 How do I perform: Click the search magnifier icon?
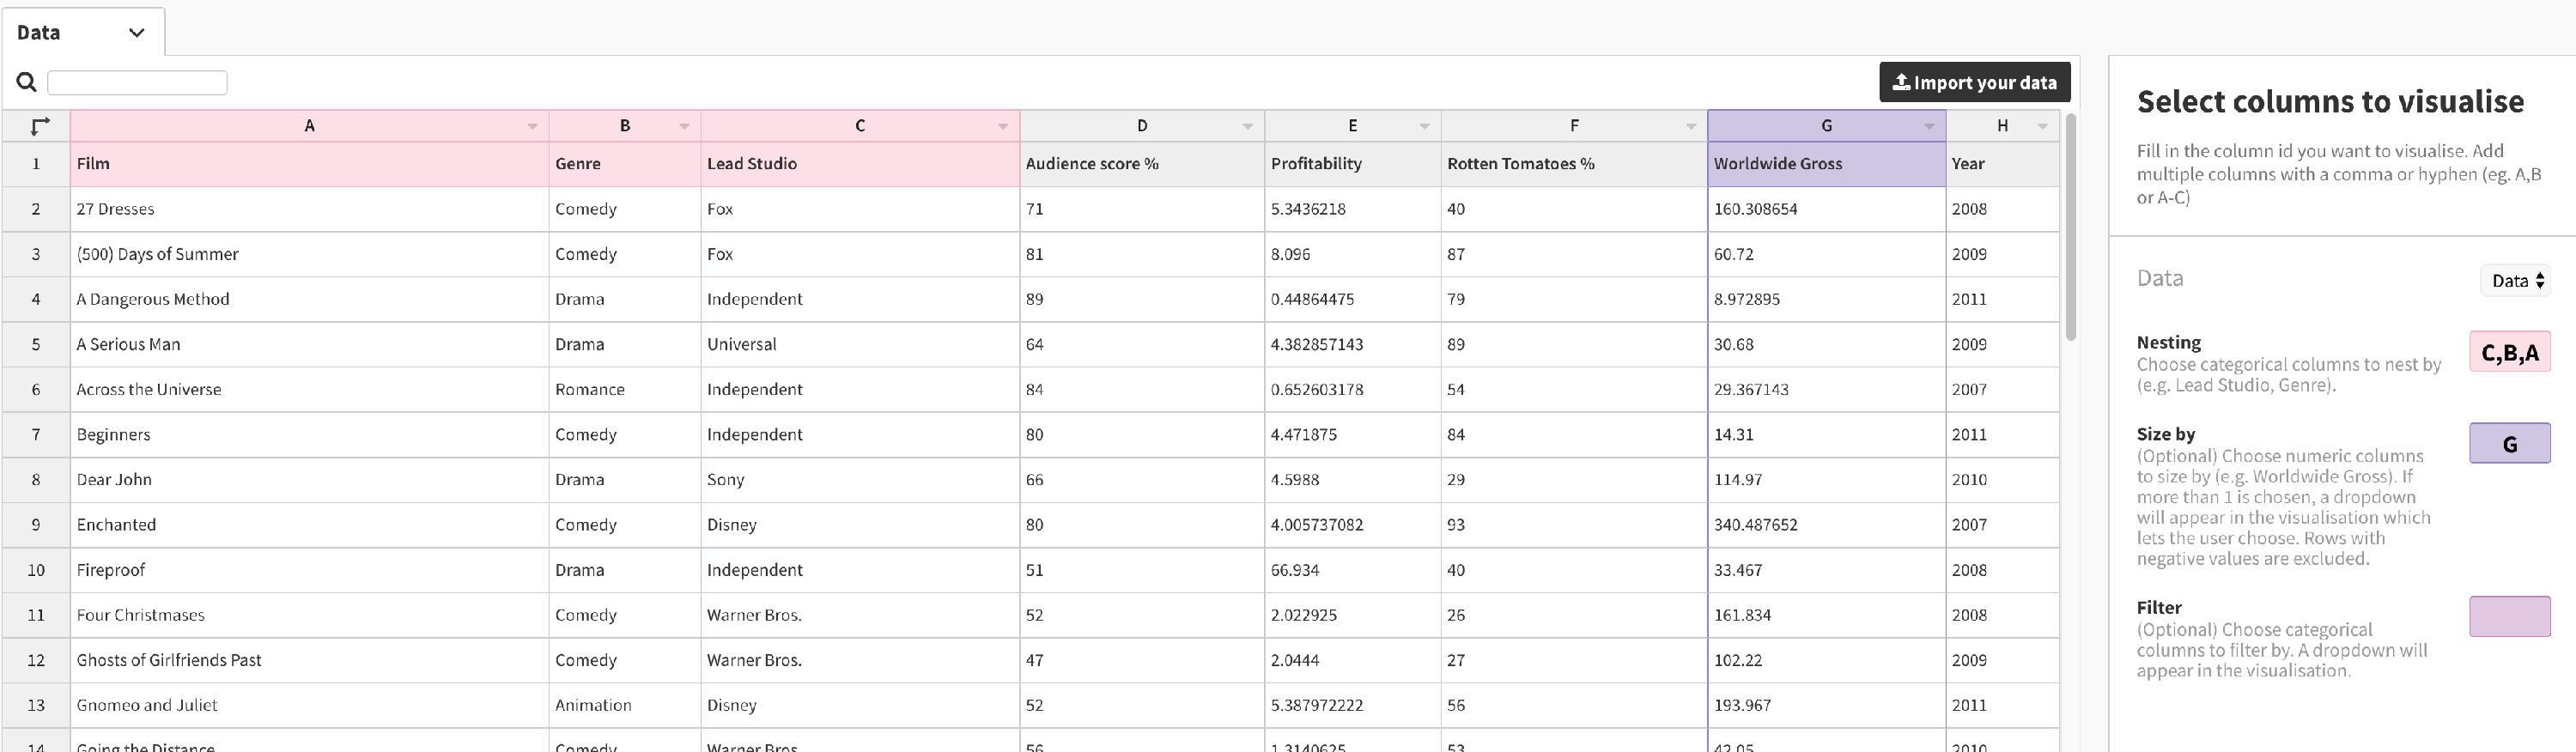coord(27,82)
